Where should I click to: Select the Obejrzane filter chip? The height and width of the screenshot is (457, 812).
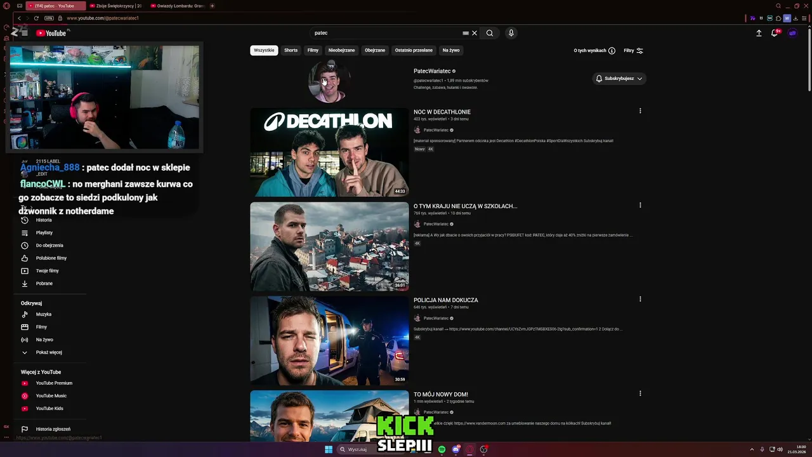375,50
